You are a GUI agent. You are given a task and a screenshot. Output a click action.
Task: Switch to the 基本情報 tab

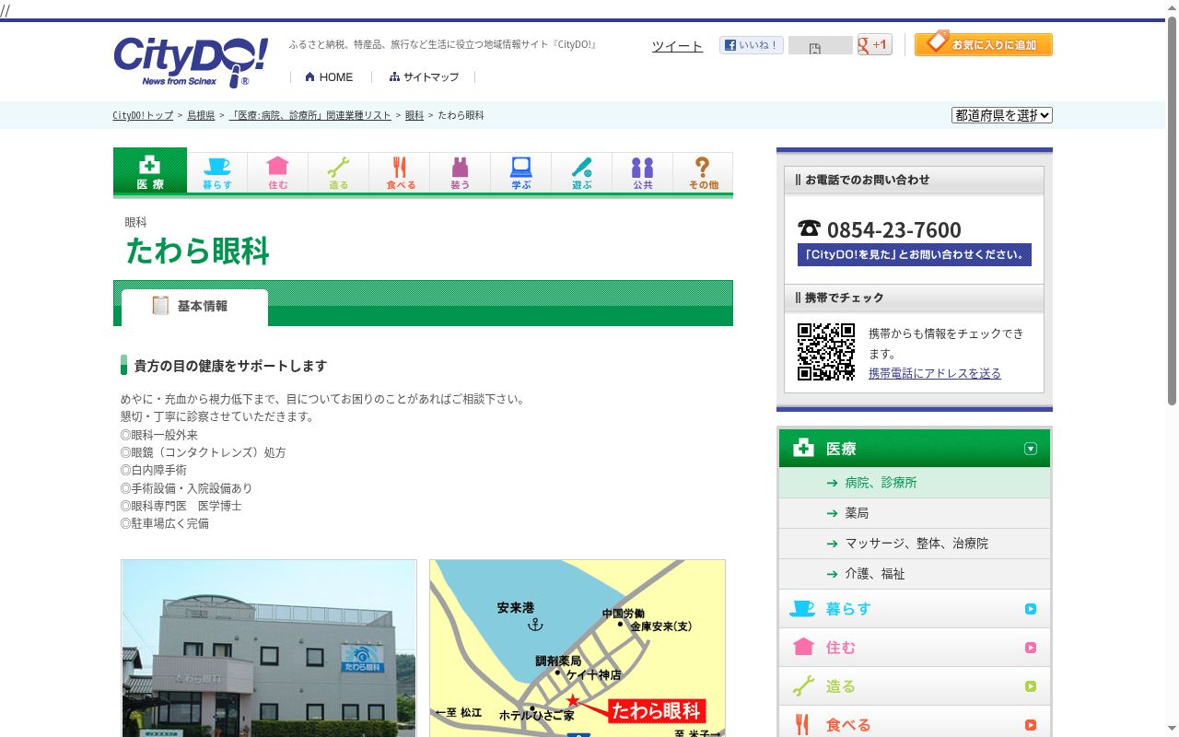point(194,307)
